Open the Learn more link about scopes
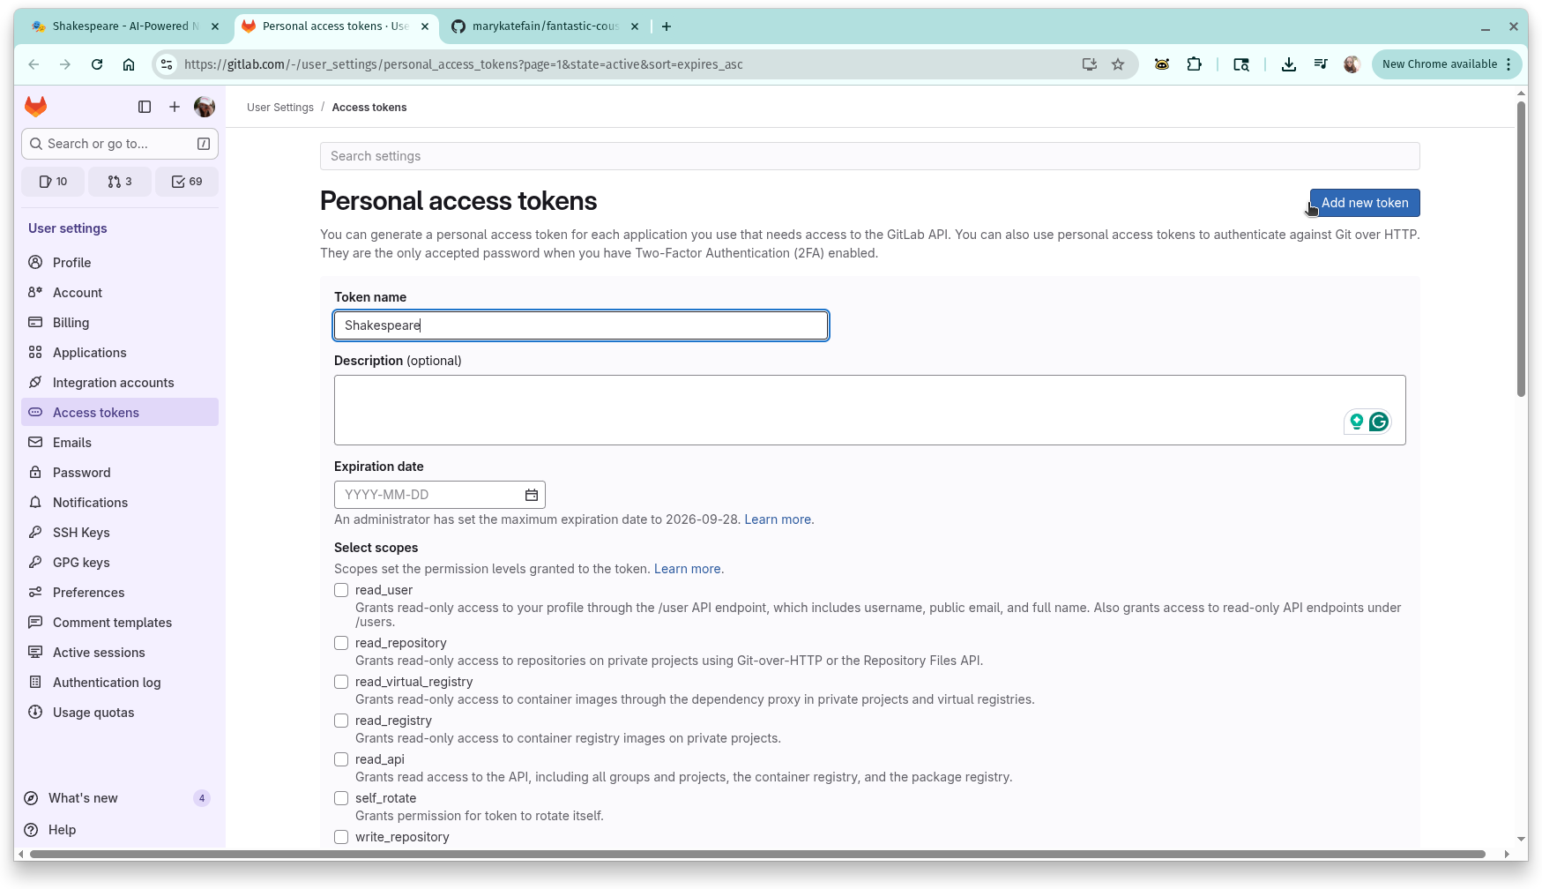The height and width of the screenshot is (889, 1542). coord(688,569)
